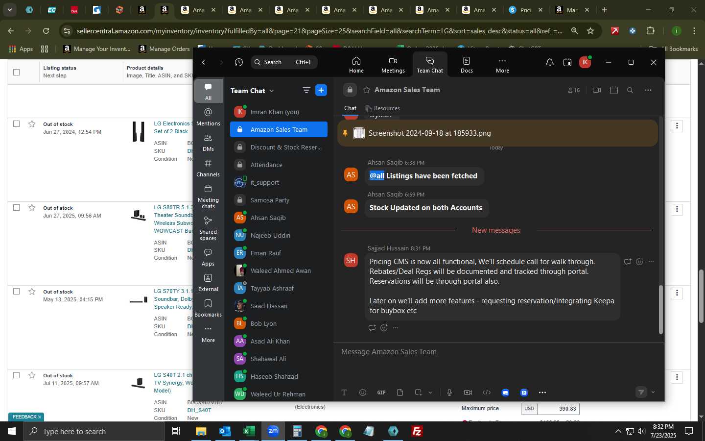Click the chat list filter icon
The image size is (705, 441).
click(x=306, y=90)
